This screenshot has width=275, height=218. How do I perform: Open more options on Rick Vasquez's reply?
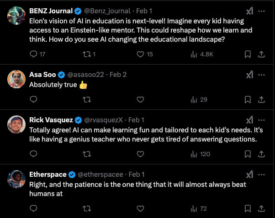pyautogui.click(x=262, y=120)
